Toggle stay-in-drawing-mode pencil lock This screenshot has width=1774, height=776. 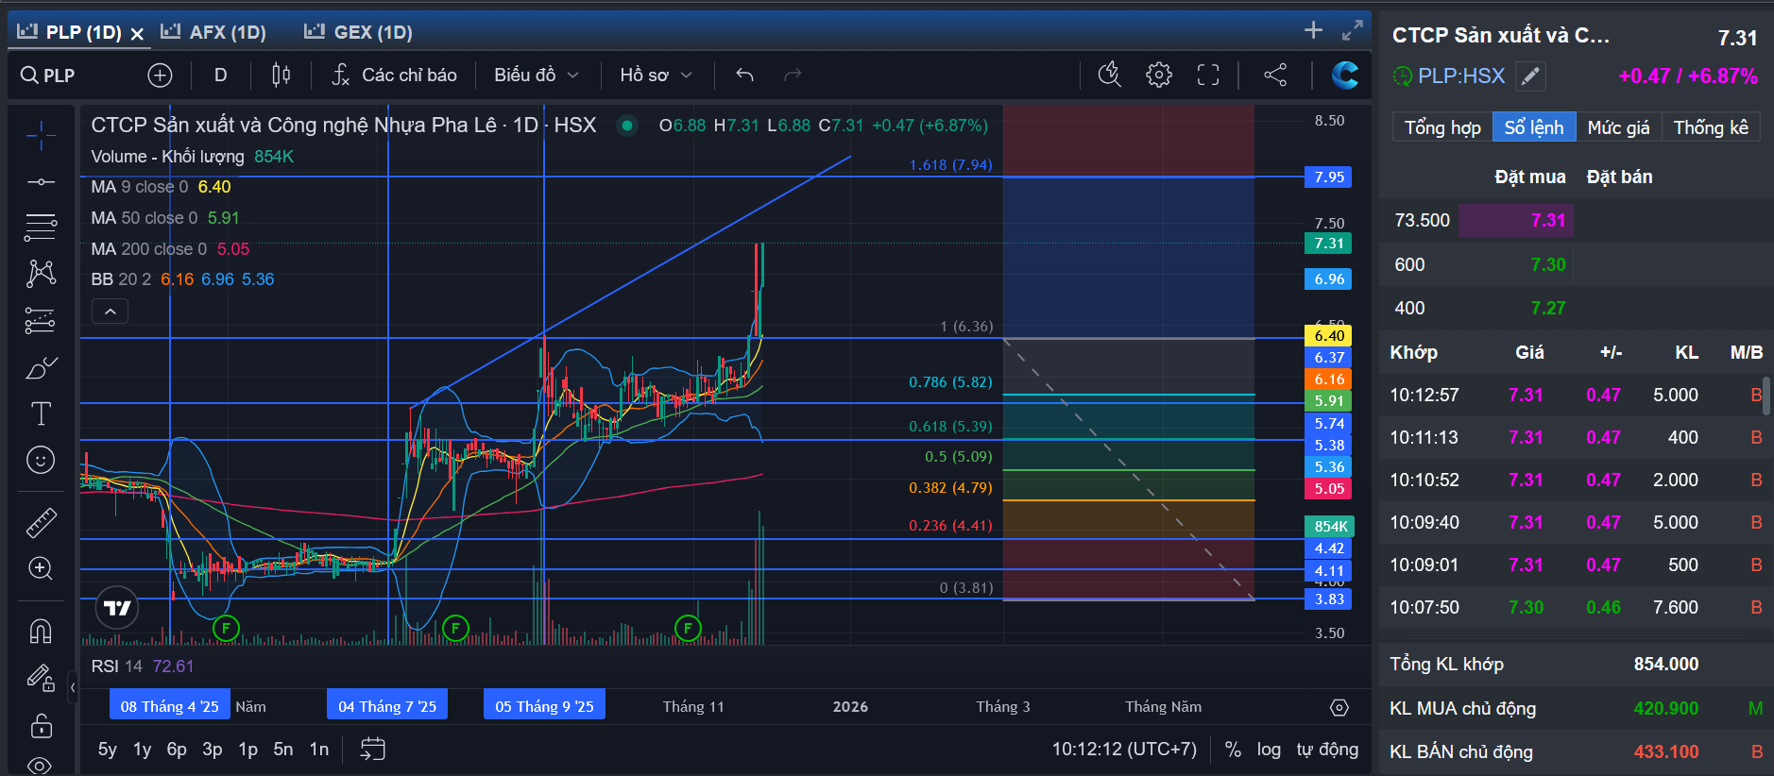[x=41, y=678]
